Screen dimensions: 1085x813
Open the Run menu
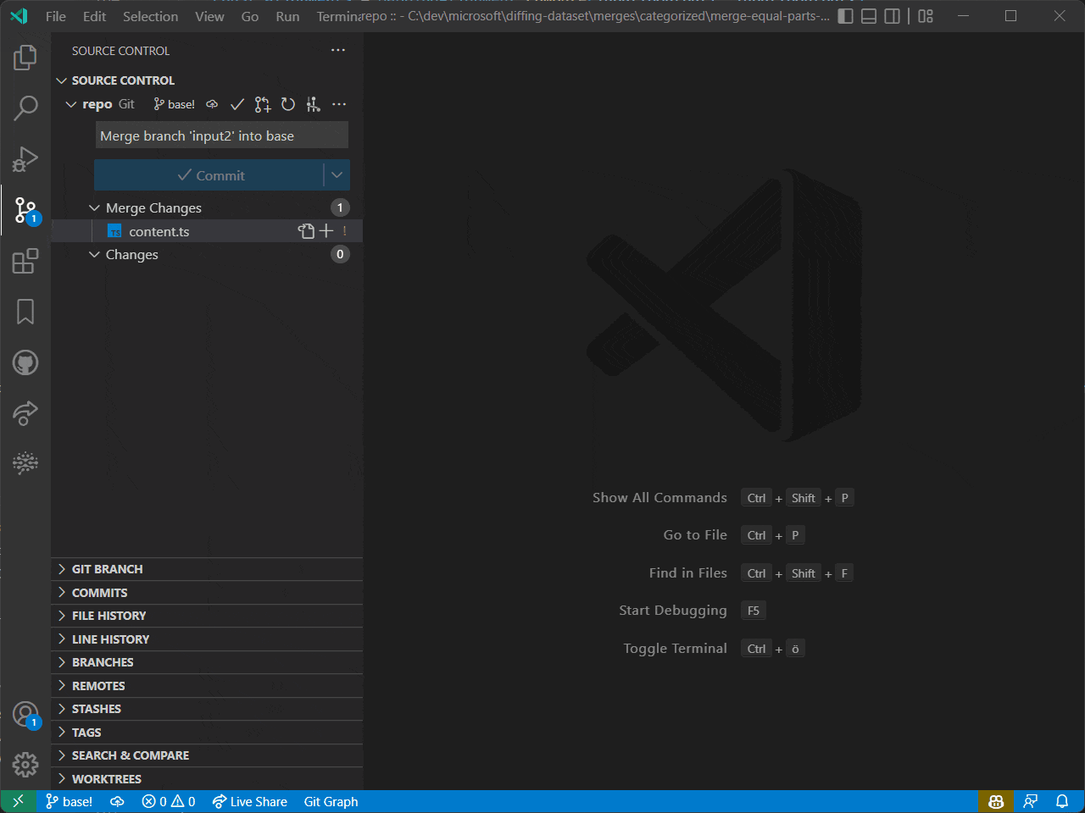point(288,16)
